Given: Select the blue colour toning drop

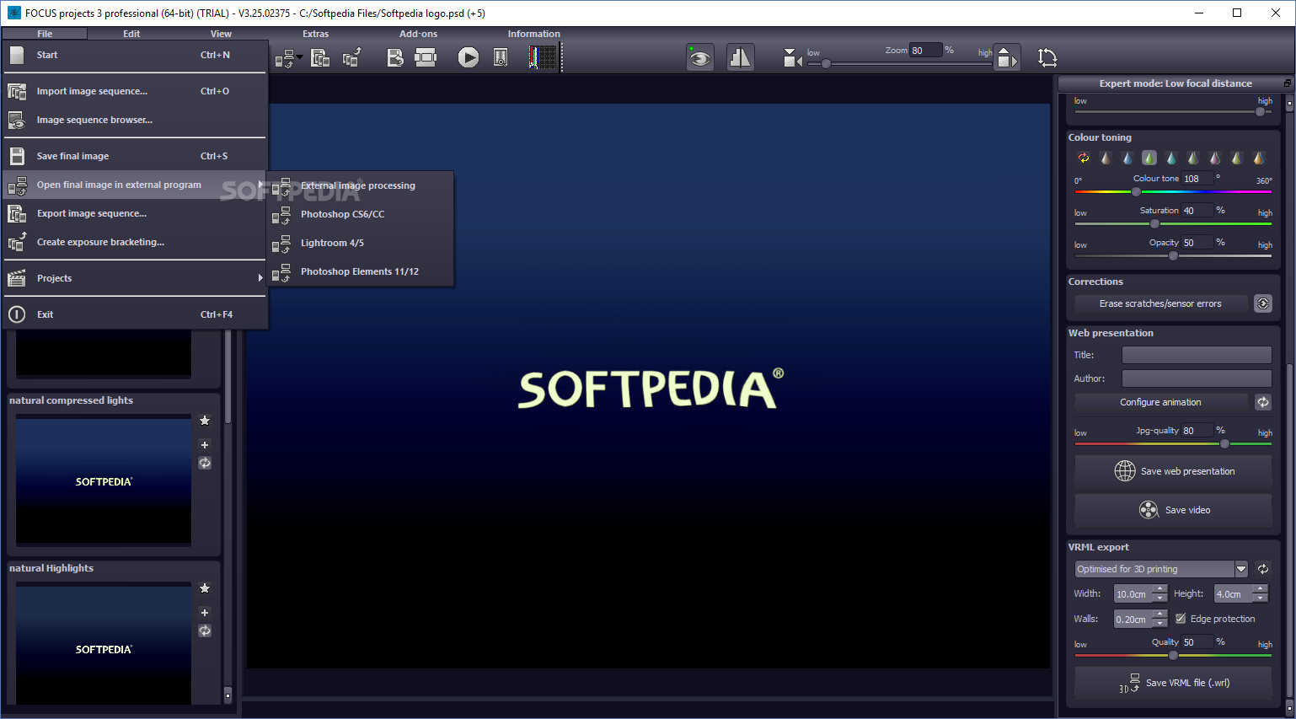Looking at the screenshot, I should click(x=1127, y=158).
